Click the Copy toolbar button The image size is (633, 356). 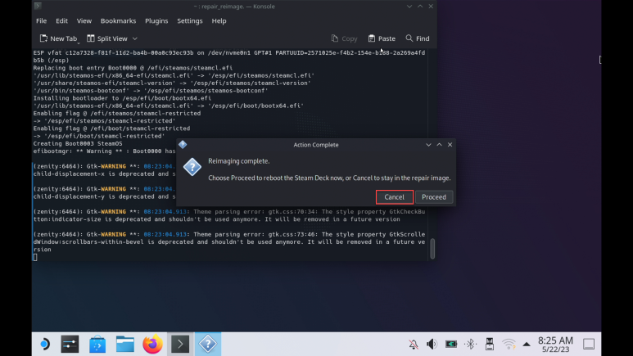(345, 38)
